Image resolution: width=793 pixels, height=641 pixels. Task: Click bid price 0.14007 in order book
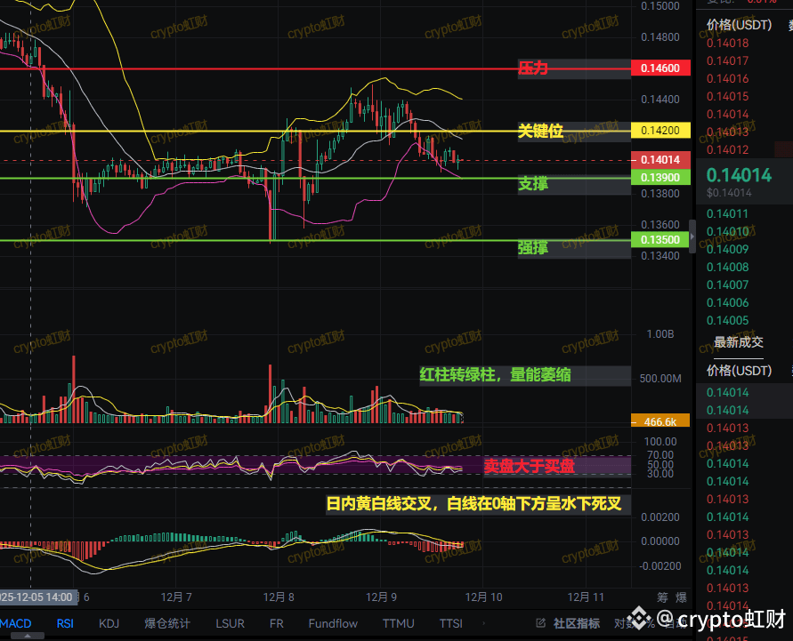click(x=727, y=284)
